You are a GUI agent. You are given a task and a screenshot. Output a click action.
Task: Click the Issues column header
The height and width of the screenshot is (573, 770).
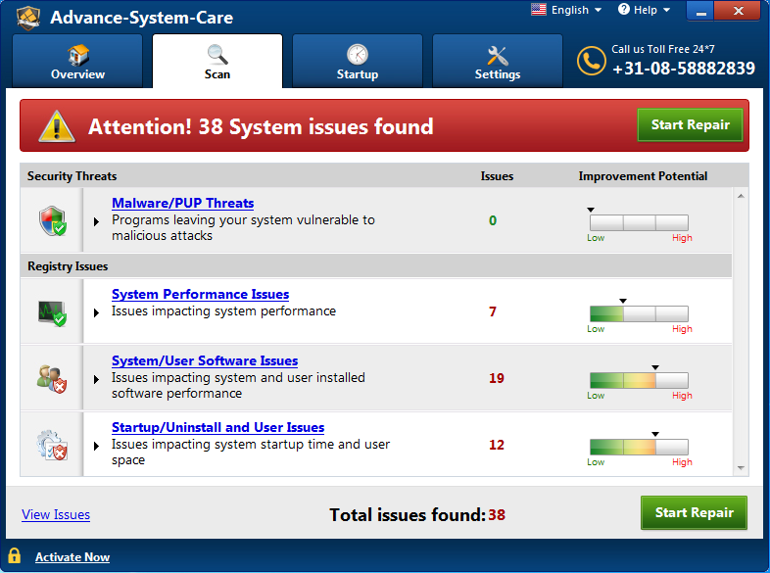coord(497,175)
